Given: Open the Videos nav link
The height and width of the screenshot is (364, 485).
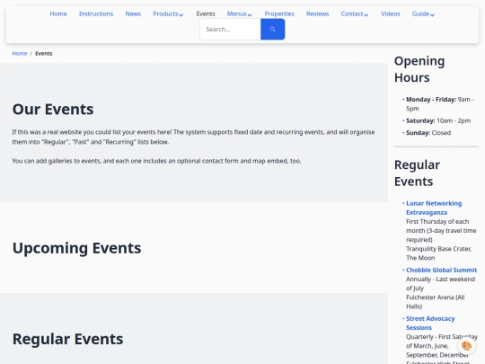Looking at the screenshot, I should pos(391,13).
